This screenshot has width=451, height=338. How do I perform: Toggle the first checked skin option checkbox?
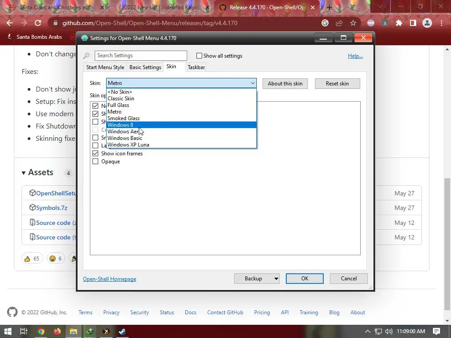[x=95, y=106]
